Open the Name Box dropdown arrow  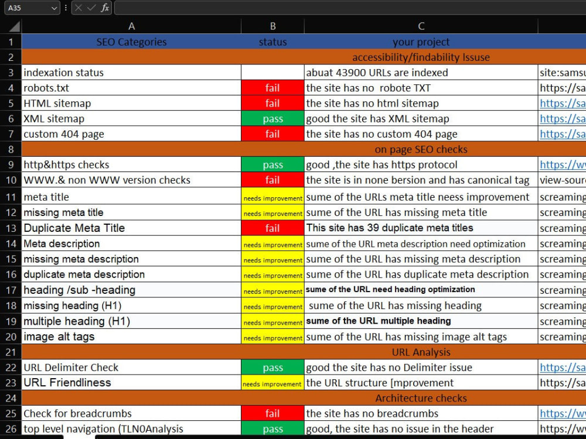point(54,8)
